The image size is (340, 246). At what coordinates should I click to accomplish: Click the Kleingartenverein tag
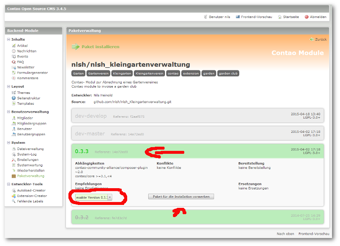(149, 74)
